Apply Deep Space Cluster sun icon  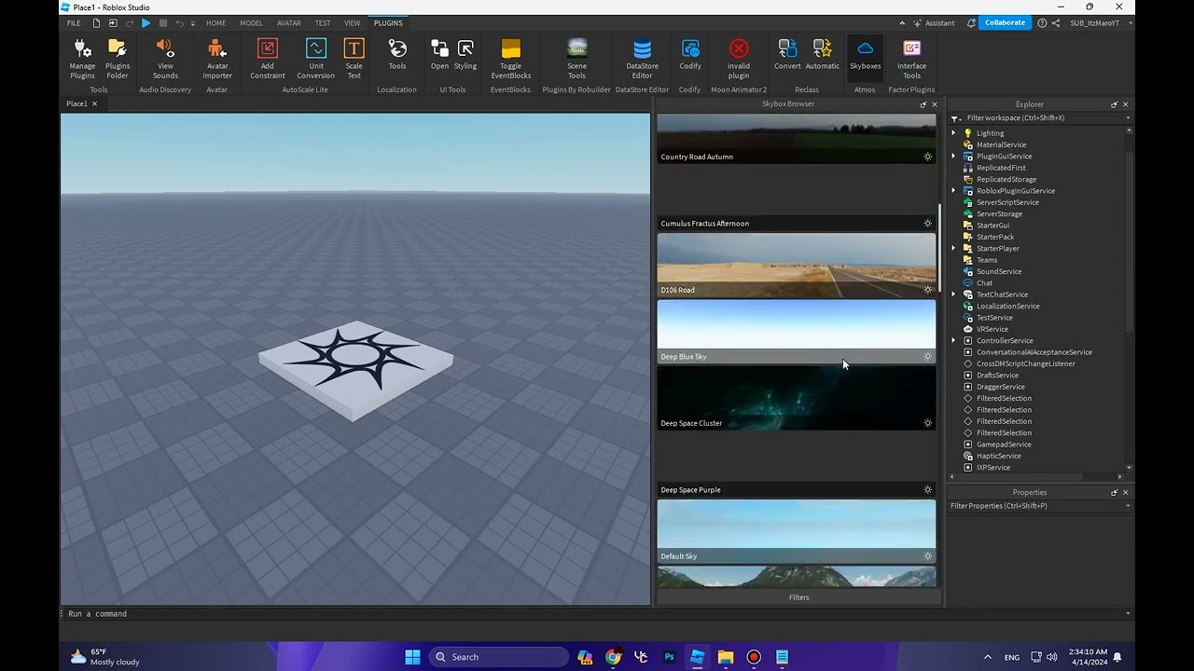[x=927, y=423]
